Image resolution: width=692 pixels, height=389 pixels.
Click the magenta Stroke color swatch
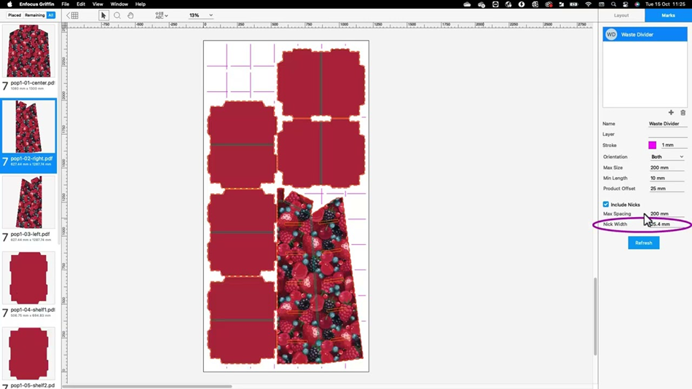pos(653,146)
